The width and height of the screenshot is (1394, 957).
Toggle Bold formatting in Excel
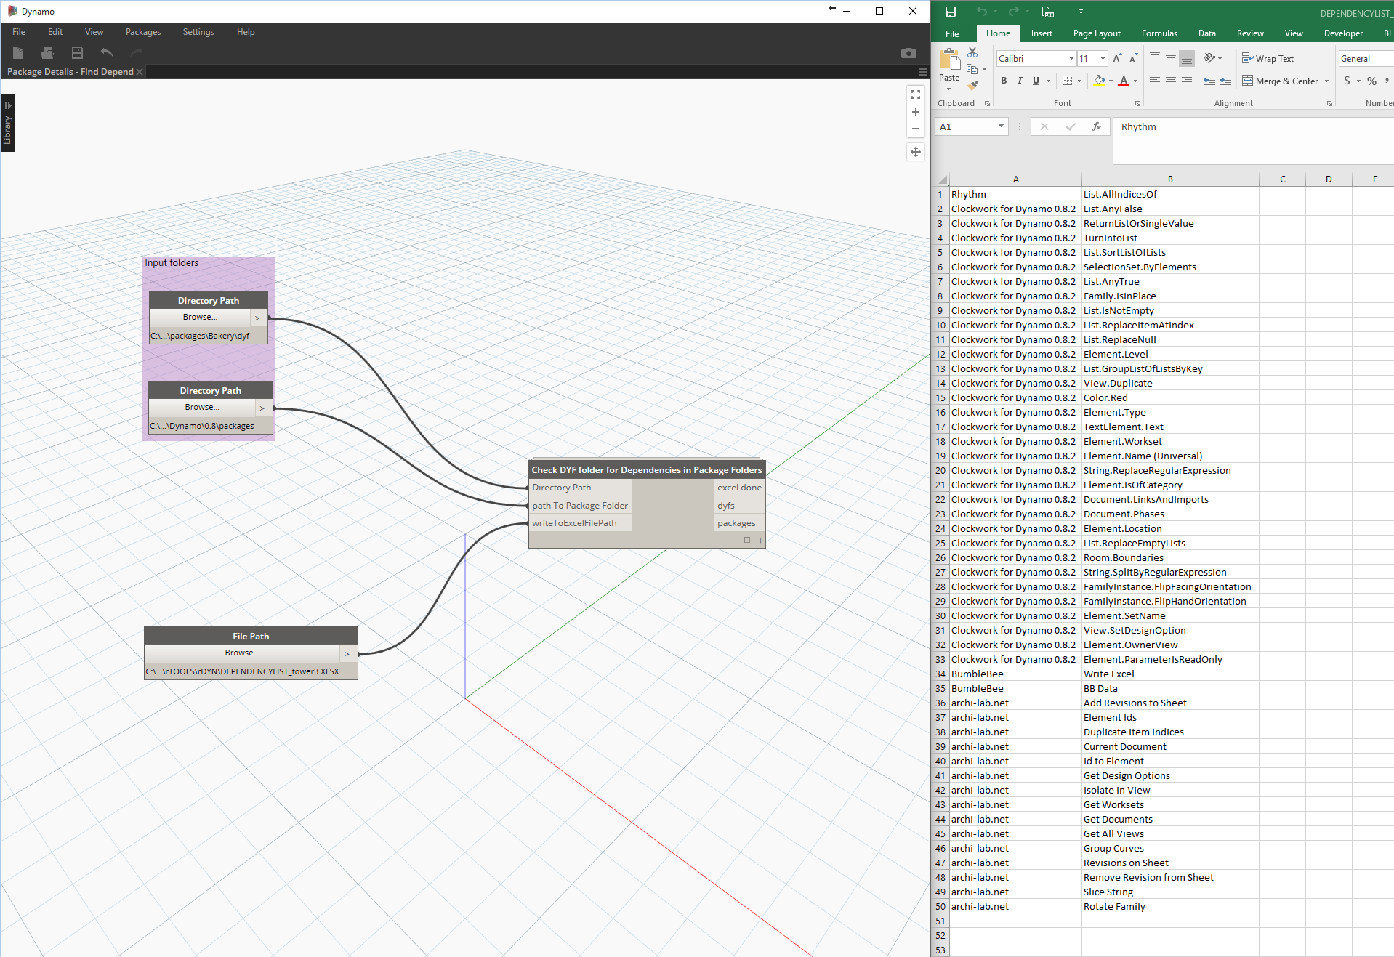click(x=1004, y=81)
